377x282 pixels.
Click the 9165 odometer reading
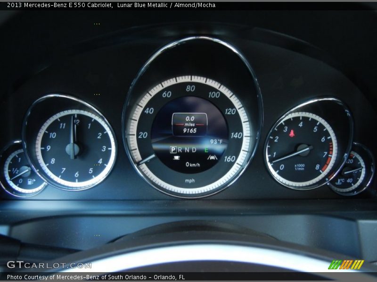tap(190, 131)
